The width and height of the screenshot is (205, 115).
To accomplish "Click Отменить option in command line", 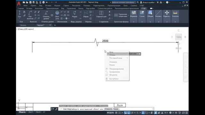I will 109,109.
